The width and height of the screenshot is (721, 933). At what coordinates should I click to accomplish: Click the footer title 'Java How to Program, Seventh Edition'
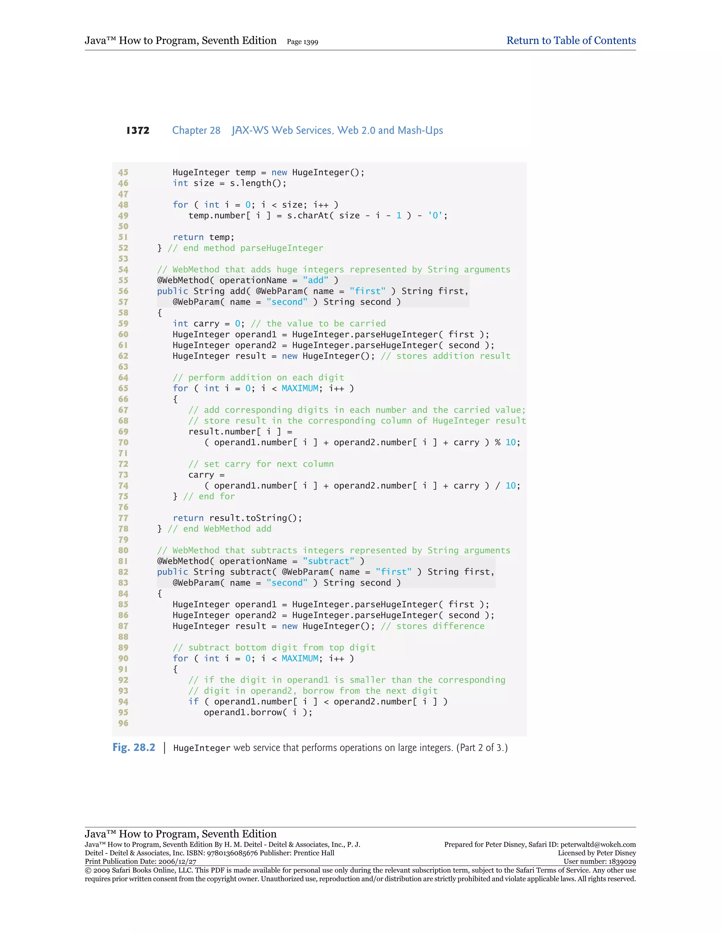(180, 833)
